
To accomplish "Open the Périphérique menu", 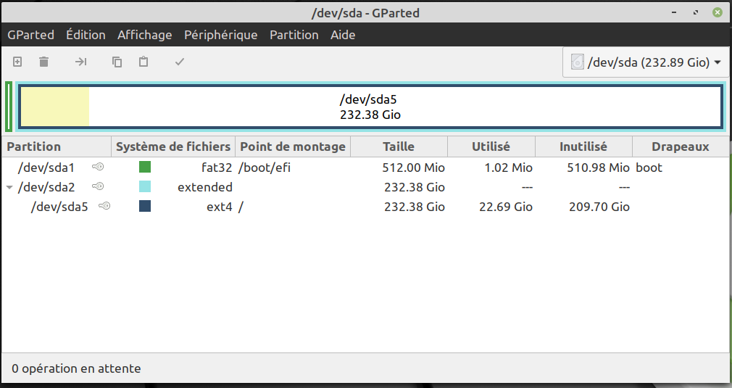I will 220,35.
